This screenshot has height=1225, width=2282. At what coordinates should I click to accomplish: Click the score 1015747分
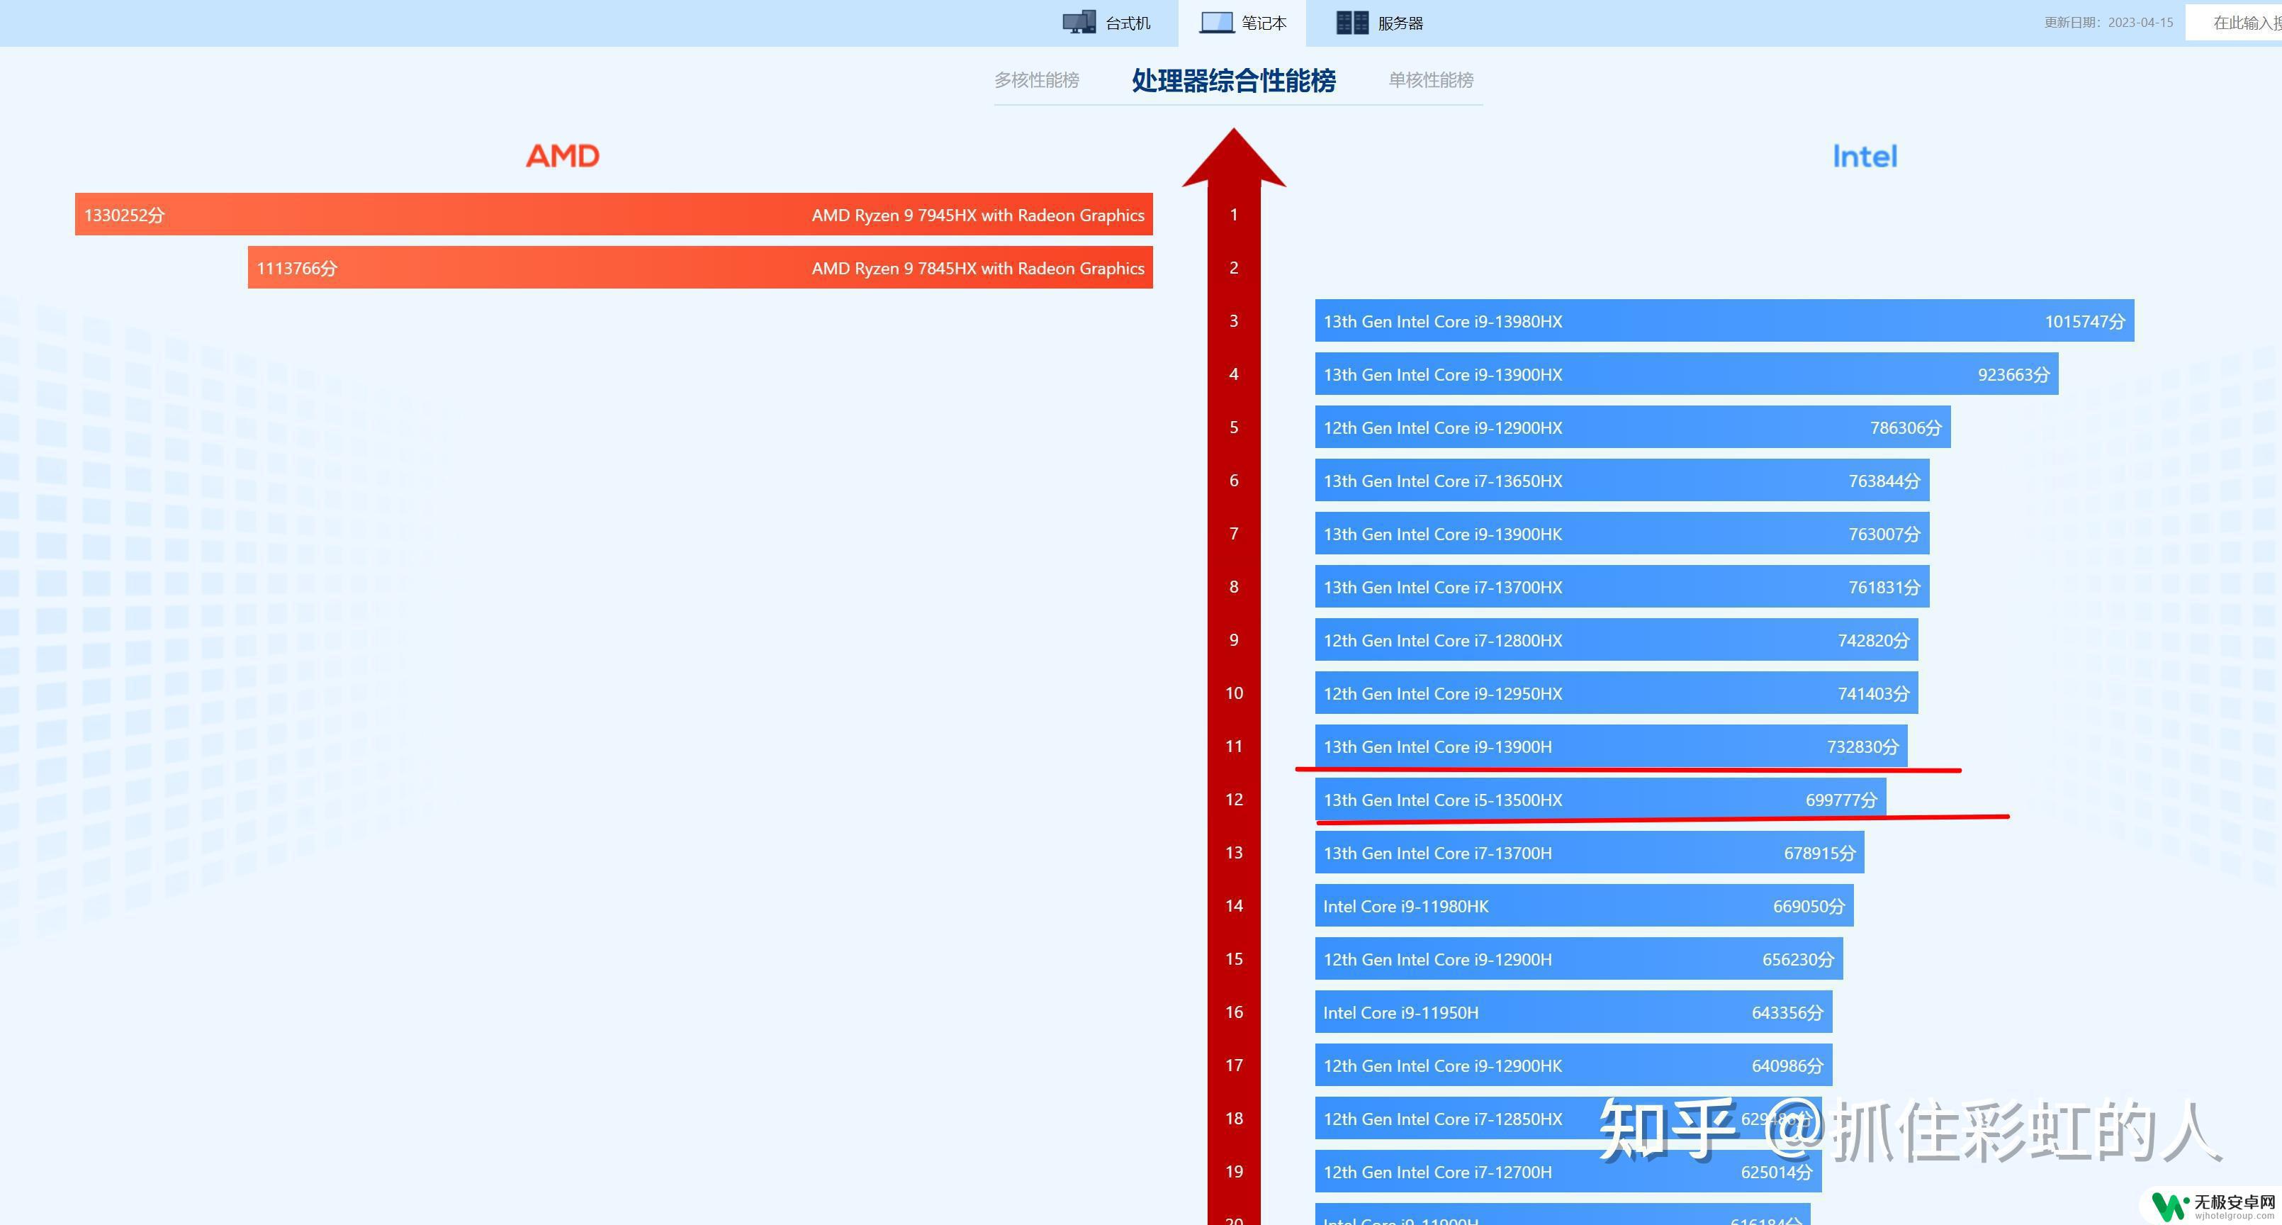tap(2085, 322)
